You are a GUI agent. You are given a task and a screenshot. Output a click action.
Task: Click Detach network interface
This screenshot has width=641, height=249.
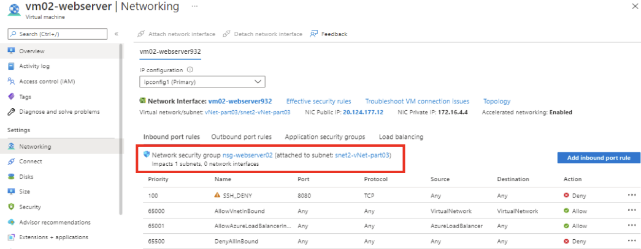[x=263, y=34]
